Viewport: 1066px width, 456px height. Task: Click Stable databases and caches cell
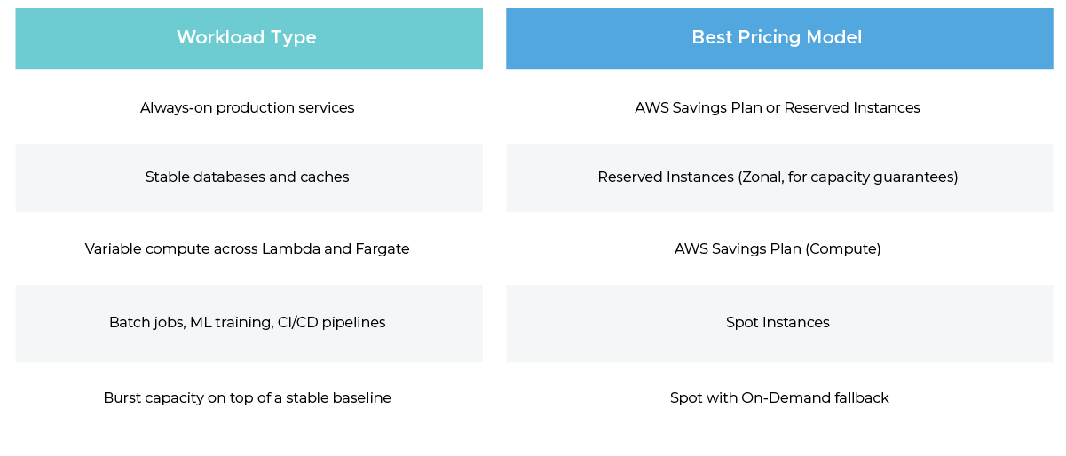[x=249, y=177]
